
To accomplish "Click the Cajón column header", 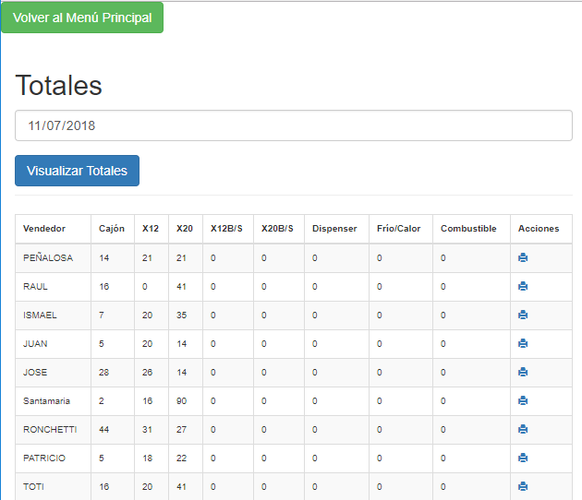I will pyautogui.click(x=112, y=229).
